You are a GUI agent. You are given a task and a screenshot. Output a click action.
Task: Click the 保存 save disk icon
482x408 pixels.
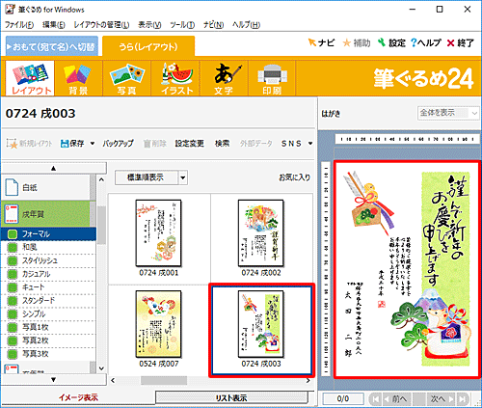pos(65,144)
